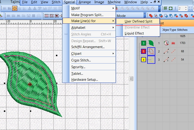Click the highlighted orange globe stitch icon
Image resolution: width=194 pixels, height=130 pixels.
15,9
